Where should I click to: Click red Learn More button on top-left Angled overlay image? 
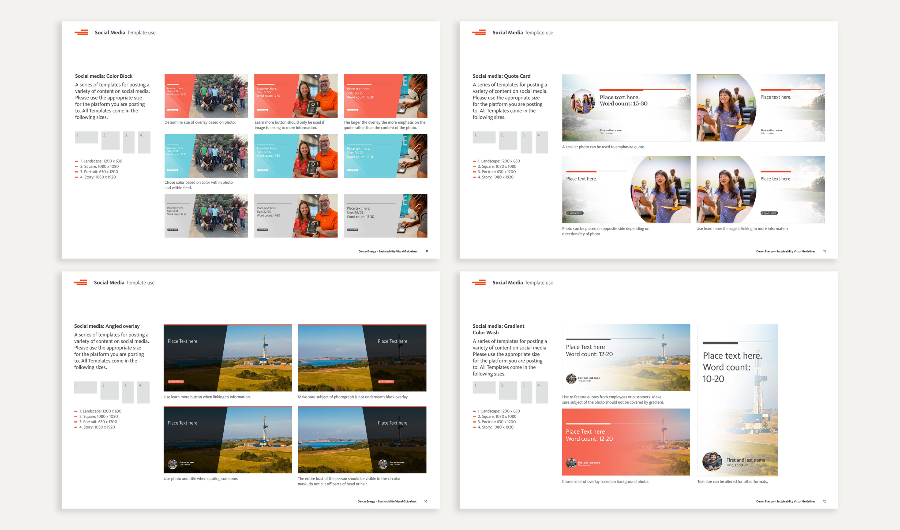(176, 381)
